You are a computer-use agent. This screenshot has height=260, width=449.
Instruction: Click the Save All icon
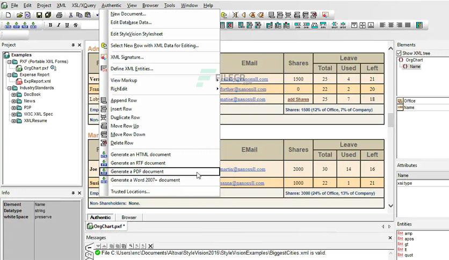48,15
